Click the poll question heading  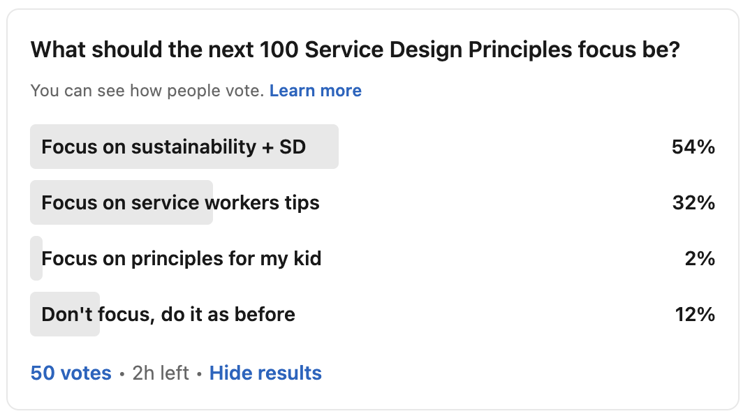pyautogui.click(x=355, y=50)
